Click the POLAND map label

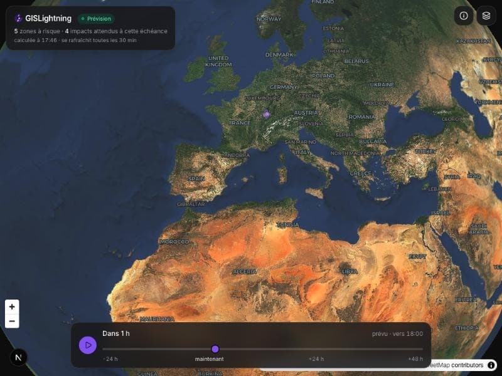pos(323,76)
